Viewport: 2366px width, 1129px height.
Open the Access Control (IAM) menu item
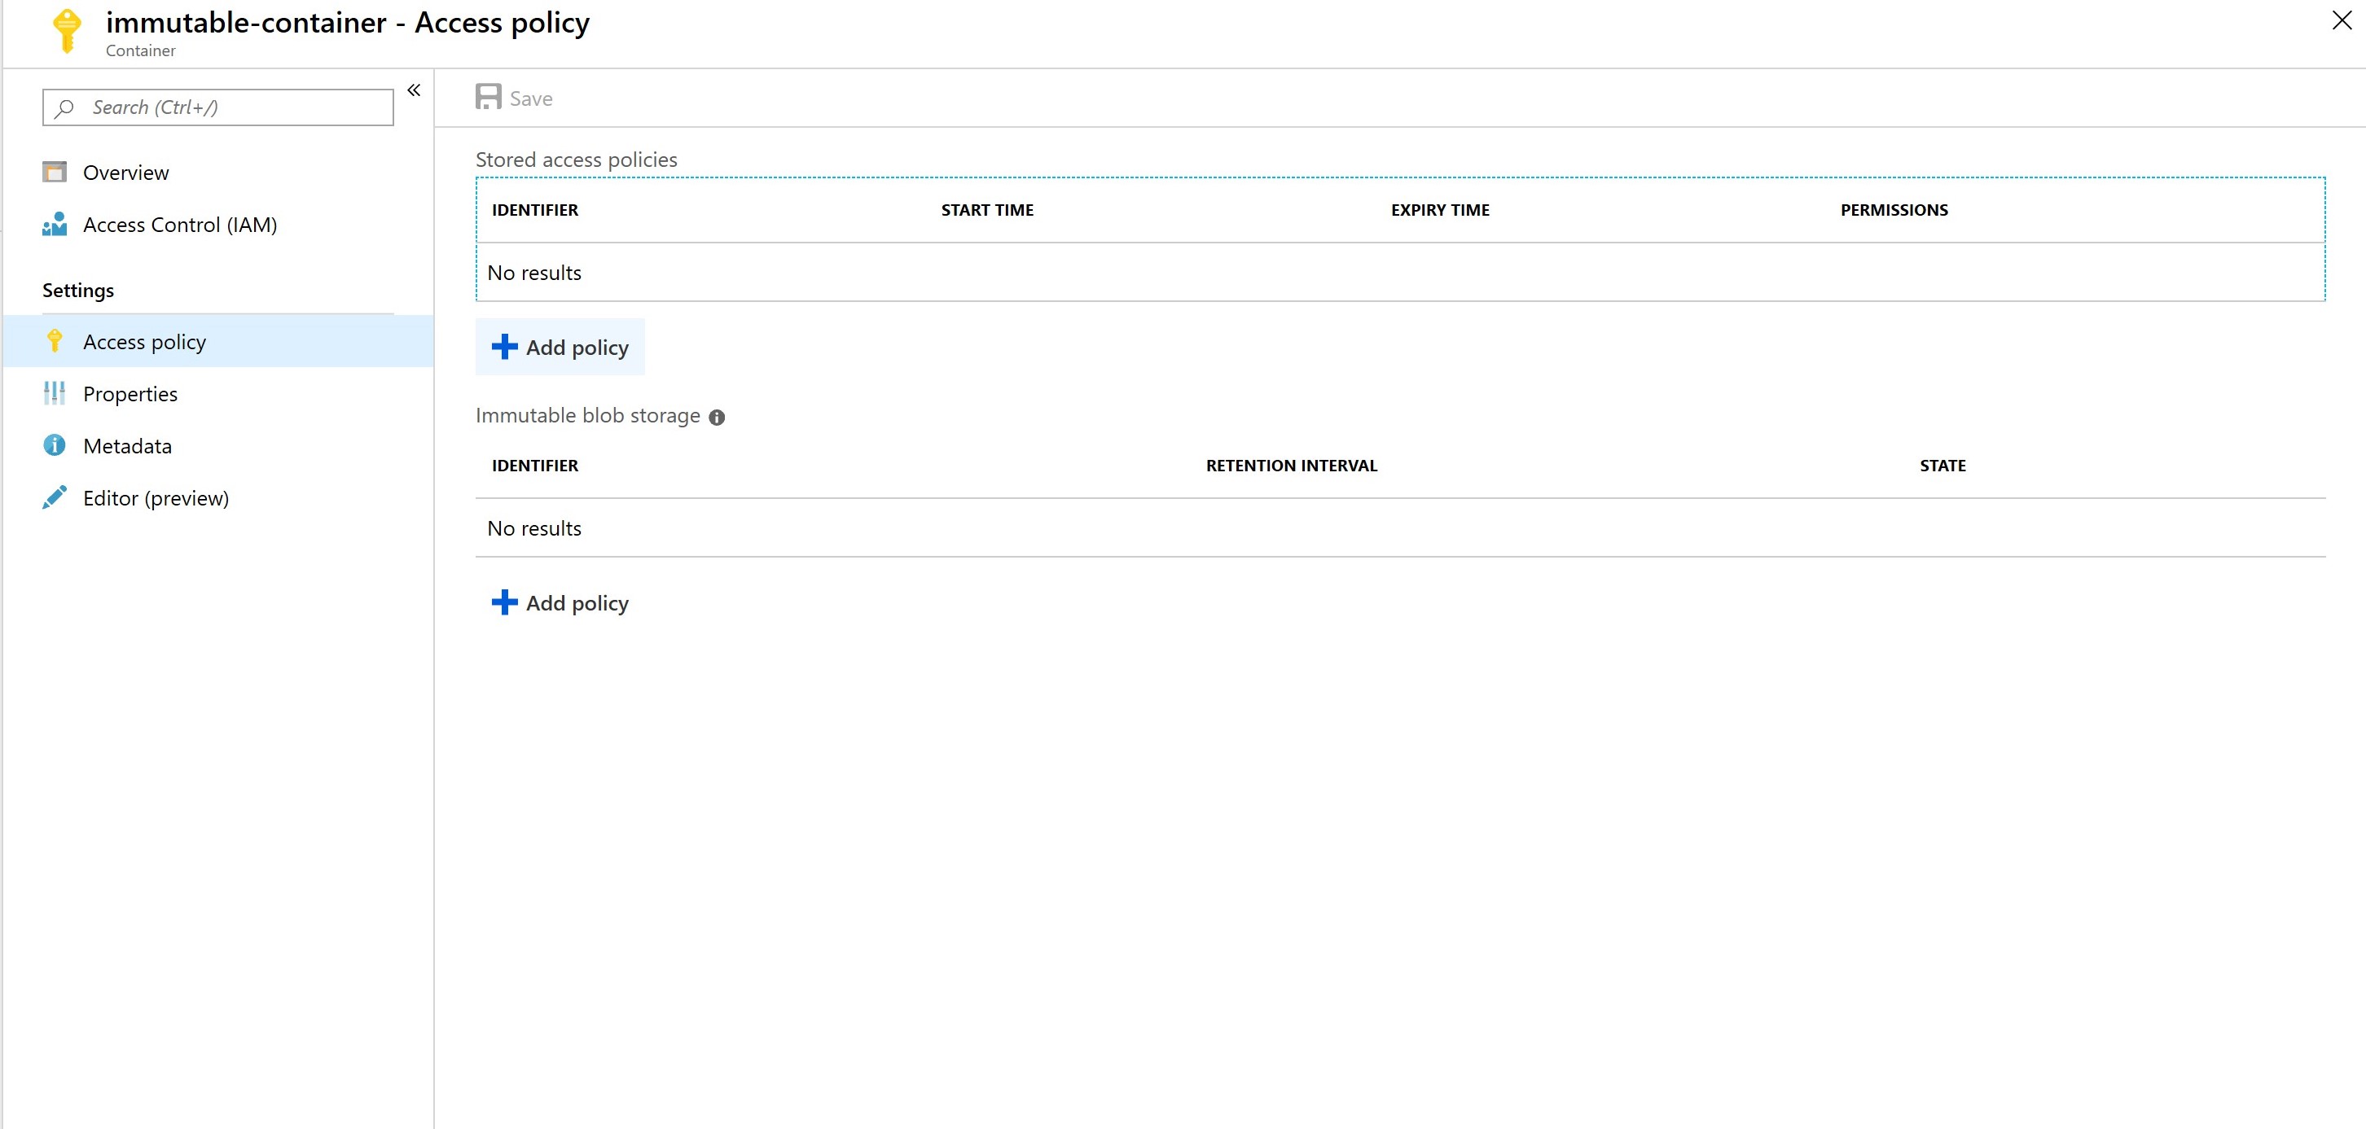pyautogui.click(x=180, y=225)
